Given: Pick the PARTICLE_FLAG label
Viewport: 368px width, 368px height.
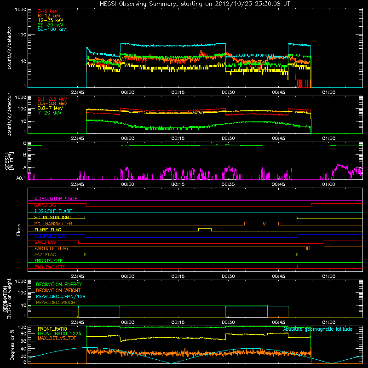Looking at the screenshot, I should pos(52,248).
